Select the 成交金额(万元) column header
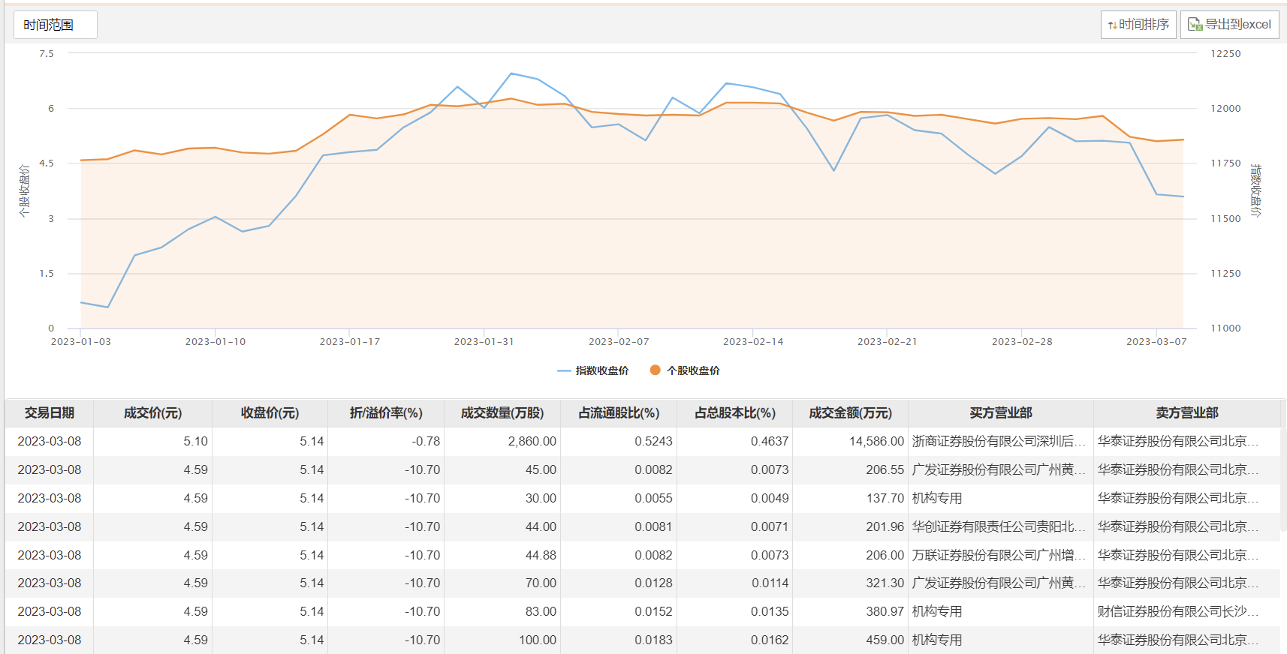Screen dimensions: 1287x654 pos(850,413)
